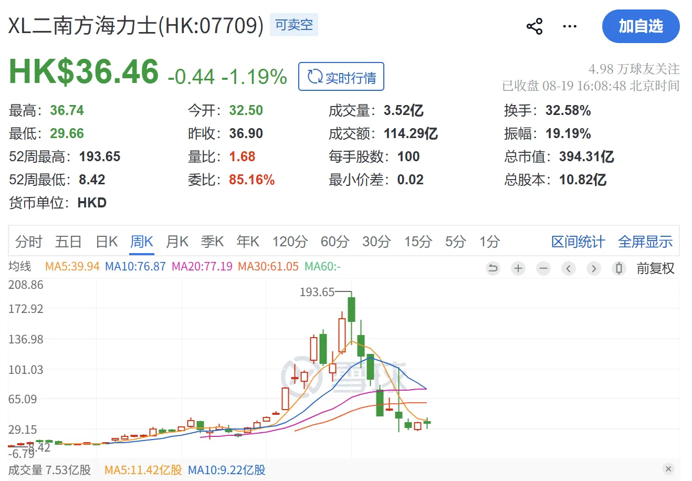This screenshot has height=481, width=692.
Task: Switch to 15分 interval tab
Action: (418, 242)
